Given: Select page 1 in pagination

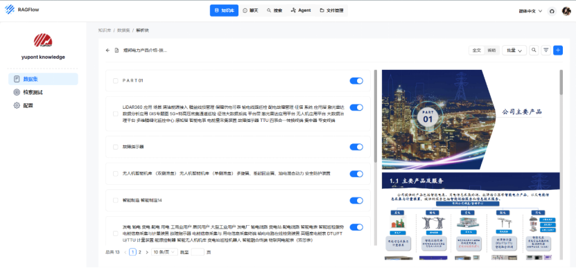Looking at the screenshot, I should (132, 252).
